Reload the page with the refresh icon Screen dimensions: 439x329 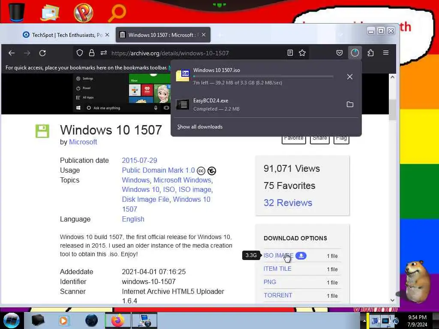point(42,53)
